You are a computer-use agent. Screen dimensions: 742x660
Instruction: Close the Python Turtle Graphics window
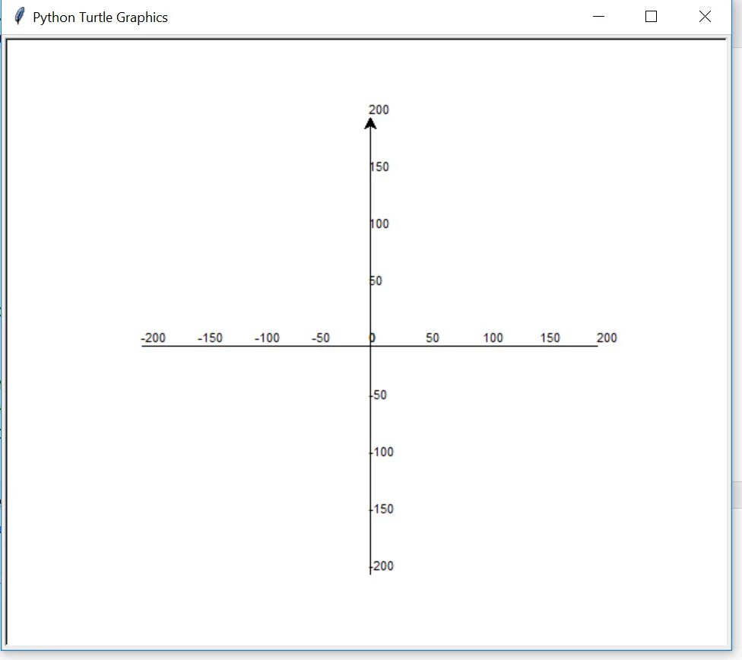(705, 17)
